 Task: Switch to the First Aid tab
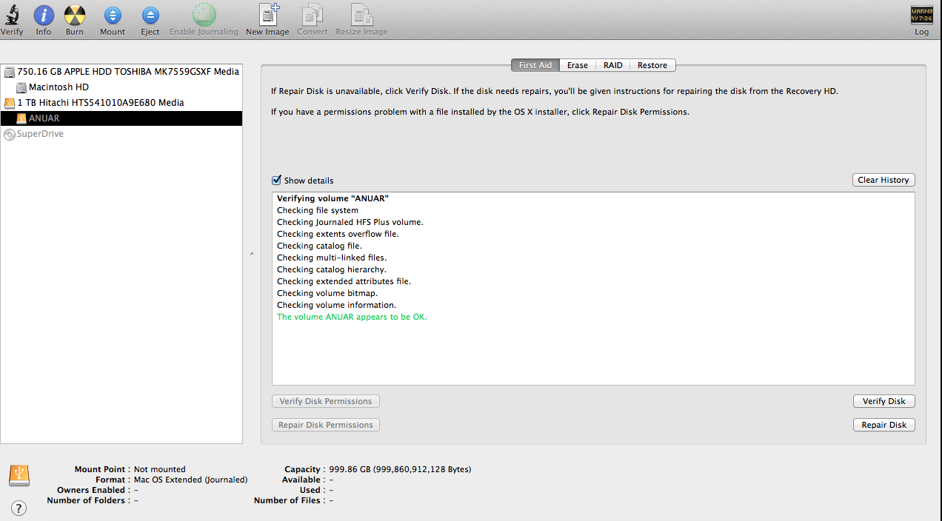pos(535,65)
